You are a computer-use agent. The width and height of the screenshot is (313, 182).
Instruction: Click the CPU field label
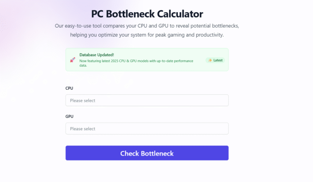69,88
